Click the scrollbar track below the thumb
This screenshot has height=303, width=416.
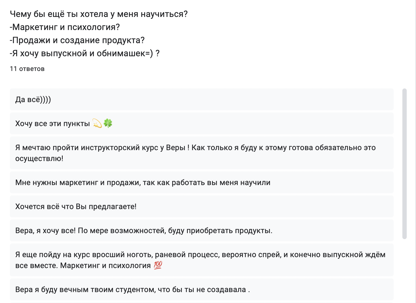pyautogui.click(x=404, y=270)
